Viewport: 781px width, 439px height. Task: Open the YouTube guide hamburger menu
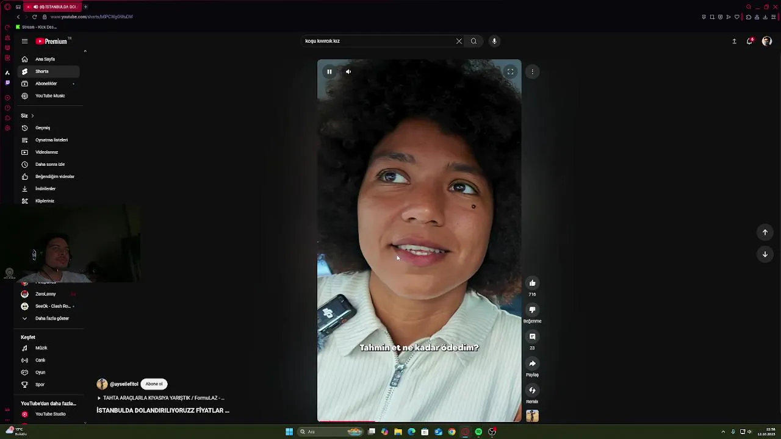(24, 41)
